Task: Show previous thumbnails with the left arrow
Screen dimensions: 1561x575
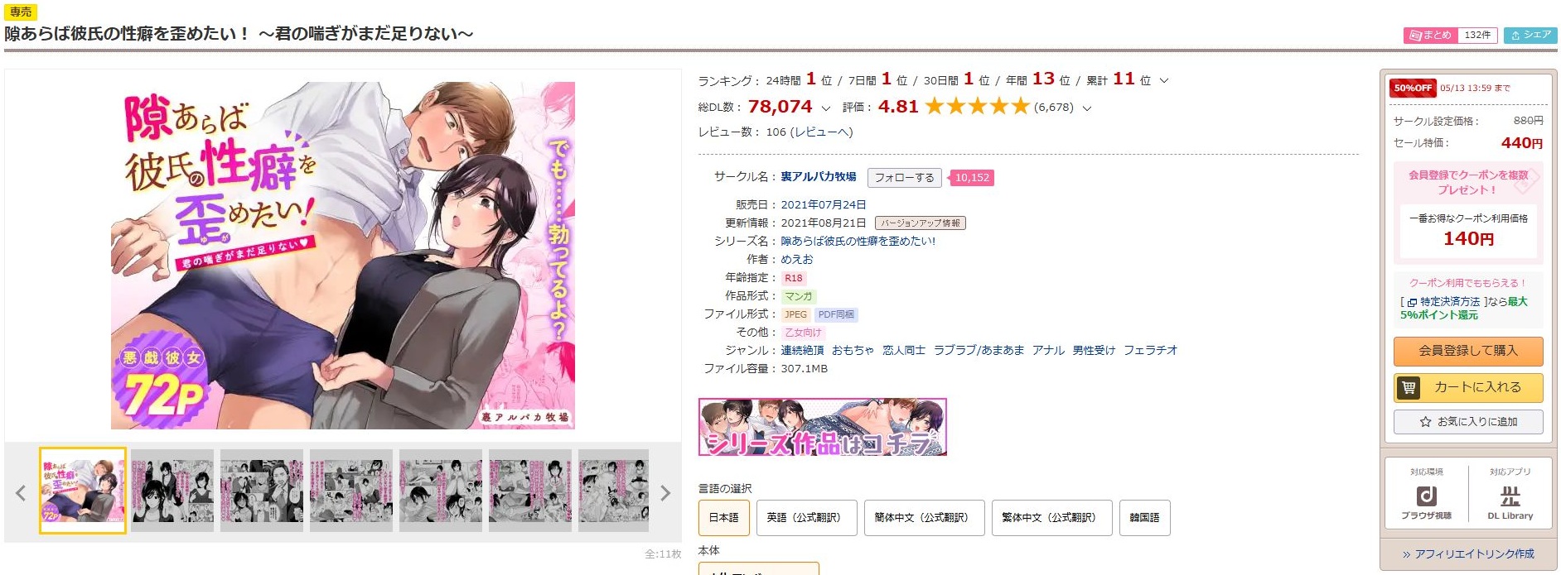Action: [x=21, y=494]
